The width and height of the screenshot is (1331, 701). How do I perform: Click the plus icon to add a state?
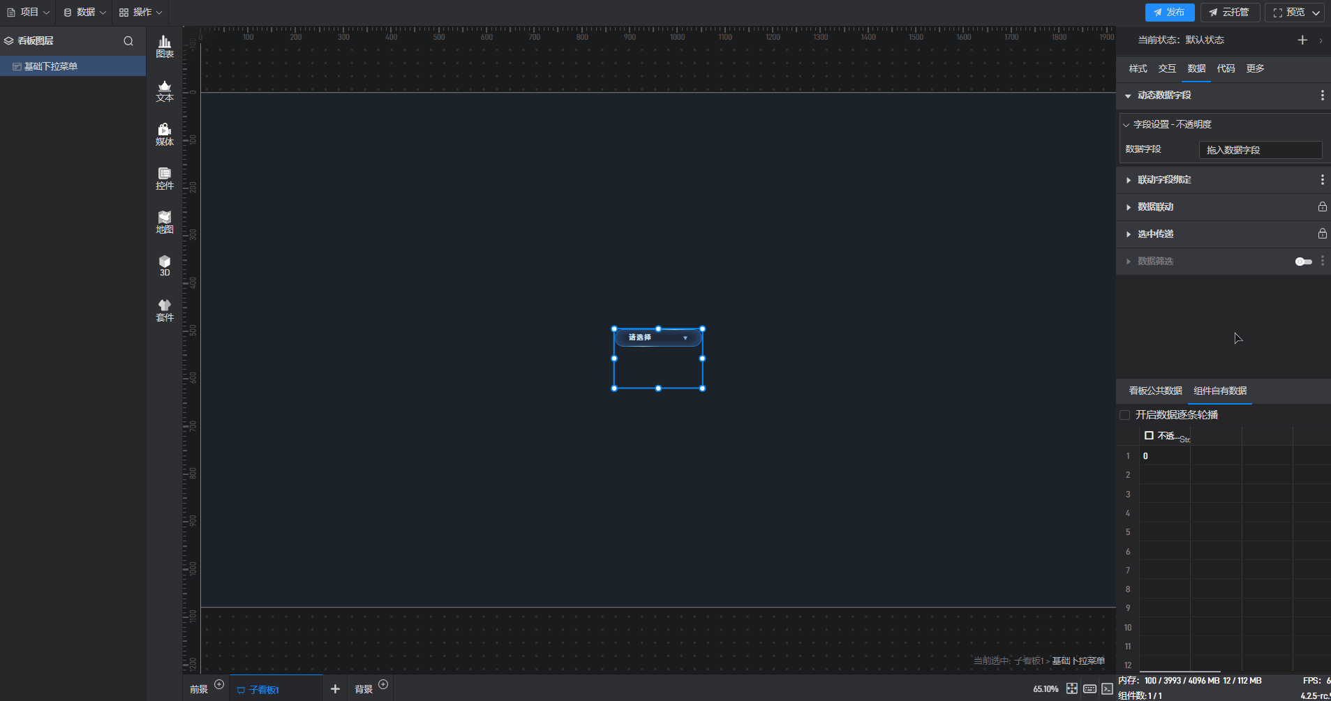click(x=1302, y=40)
